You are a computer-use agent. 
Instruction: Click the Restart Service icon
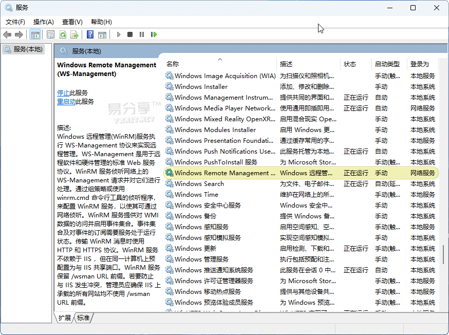[x=154, y=34]
